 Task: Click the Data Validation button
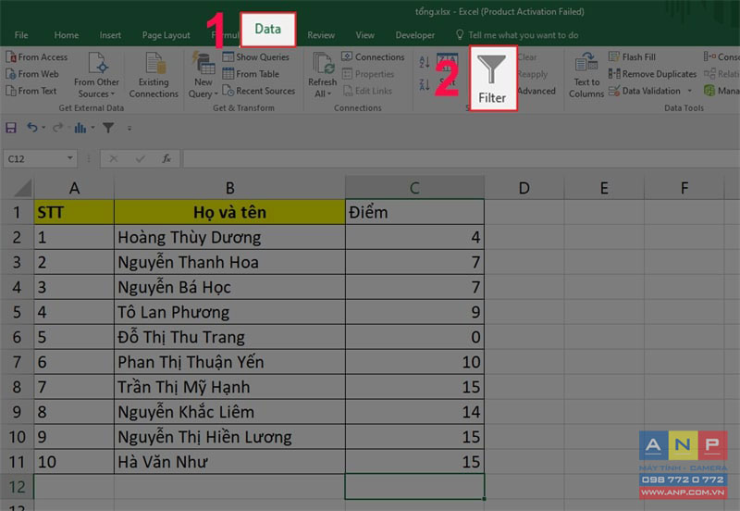click(645, 91)
